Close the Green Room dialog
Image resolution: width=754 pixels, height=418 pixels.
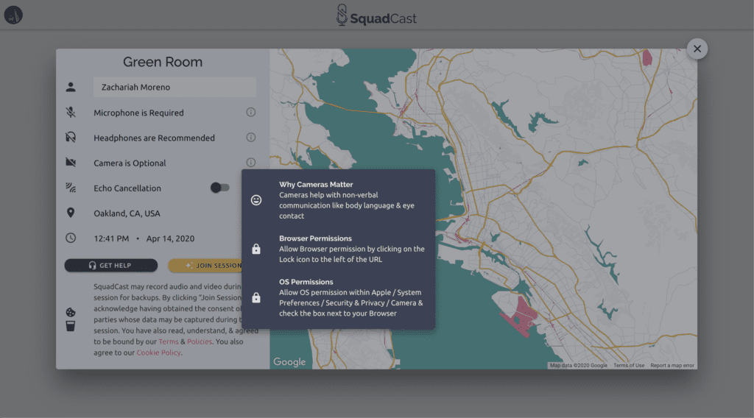tap(697, 49)
